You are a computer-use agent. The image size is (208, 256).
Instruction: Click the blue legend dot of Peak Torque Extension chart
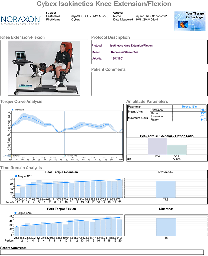pos(16,176)
